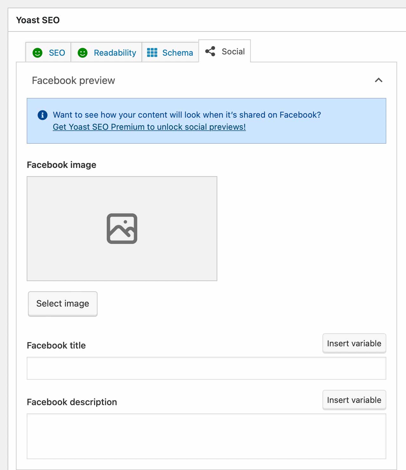This screenshot has width=406, height=470.
Task: Click the share icon on the Social tab
Action: click(x=210, y=51)
